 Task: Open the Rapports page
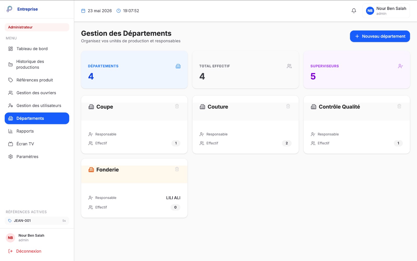[37, 131]
